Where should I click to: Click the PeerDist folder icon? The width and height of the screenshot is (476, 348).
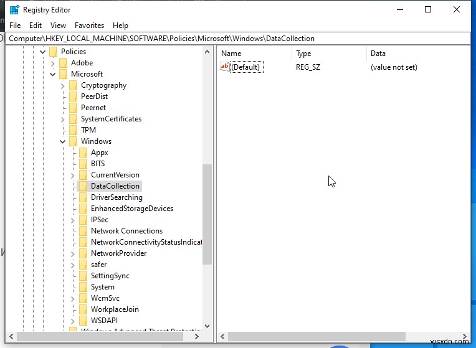point(73,96)
